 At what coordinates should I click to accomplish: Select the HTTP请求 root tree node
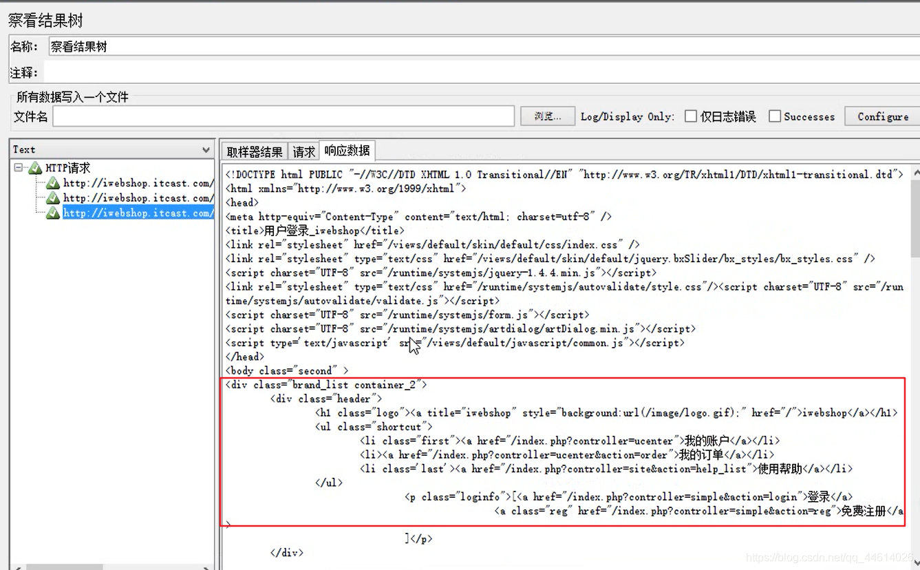tap(67, 168)
